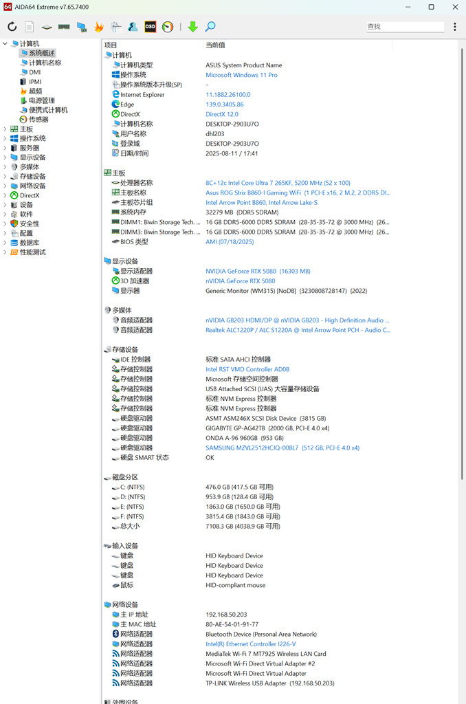
Task: Expand the 多媒体 tree node
Action: pos(5,166)
